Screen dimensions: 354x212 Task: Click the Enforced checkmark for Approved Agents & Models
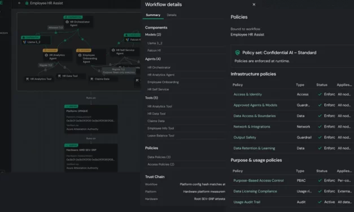[x=320, y=105]
